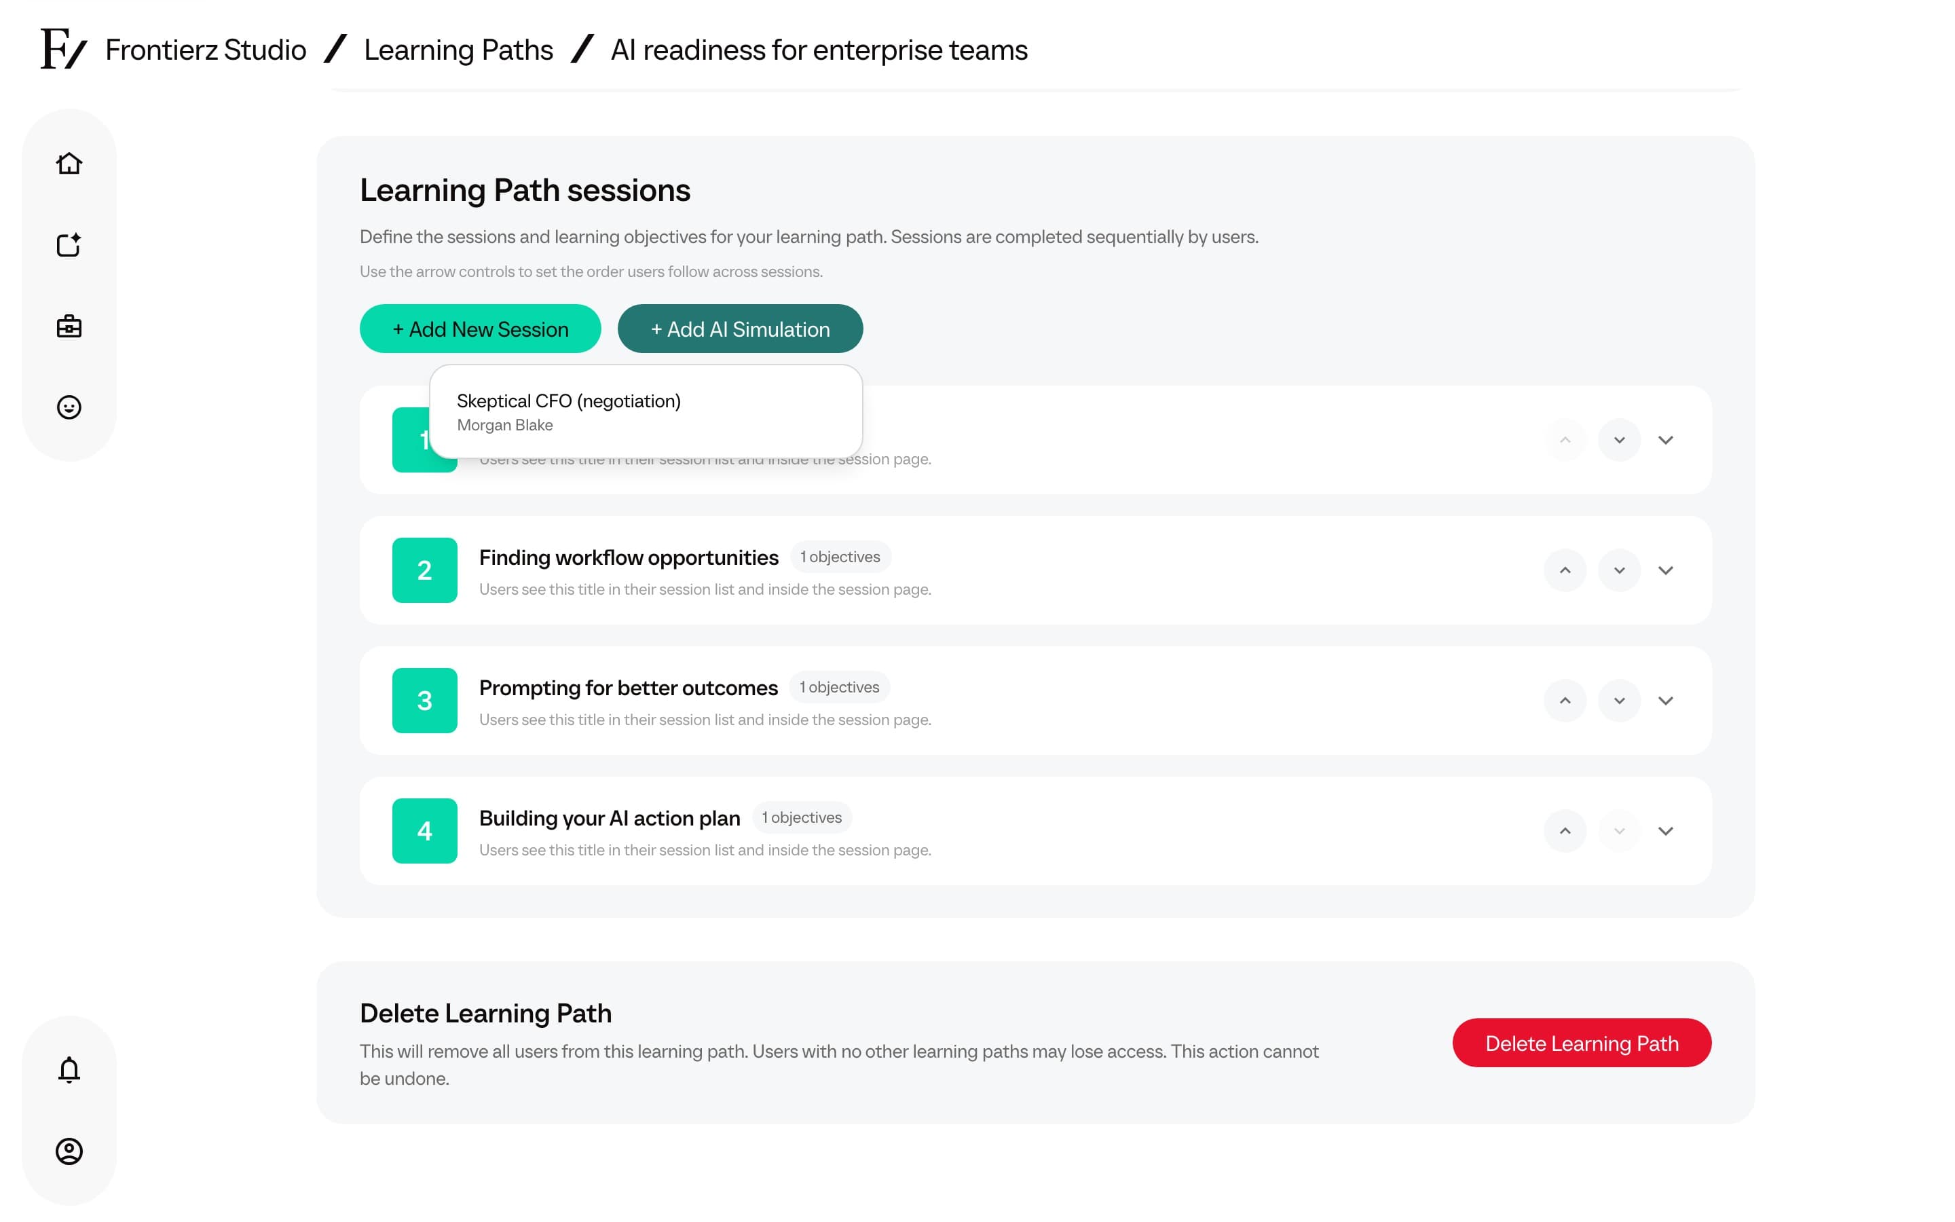
Task: Expand Finding workflow opportunities session
Action: click(x=1666, y=570)
